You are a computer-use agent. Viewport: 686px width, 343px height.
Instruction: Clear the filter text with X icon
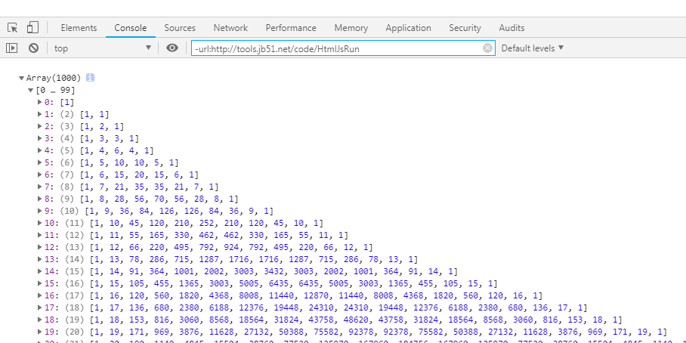click(487, 48)
